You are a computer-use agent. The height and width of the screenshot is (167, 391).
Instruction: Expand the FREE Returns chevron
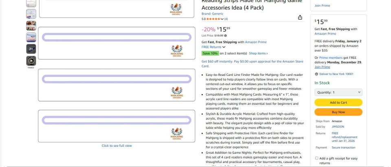(x=224, y=47)
